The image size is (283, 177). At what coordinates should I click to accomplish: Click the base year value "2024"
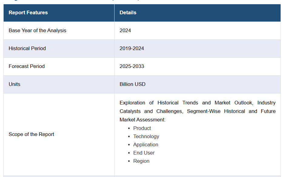125,31
